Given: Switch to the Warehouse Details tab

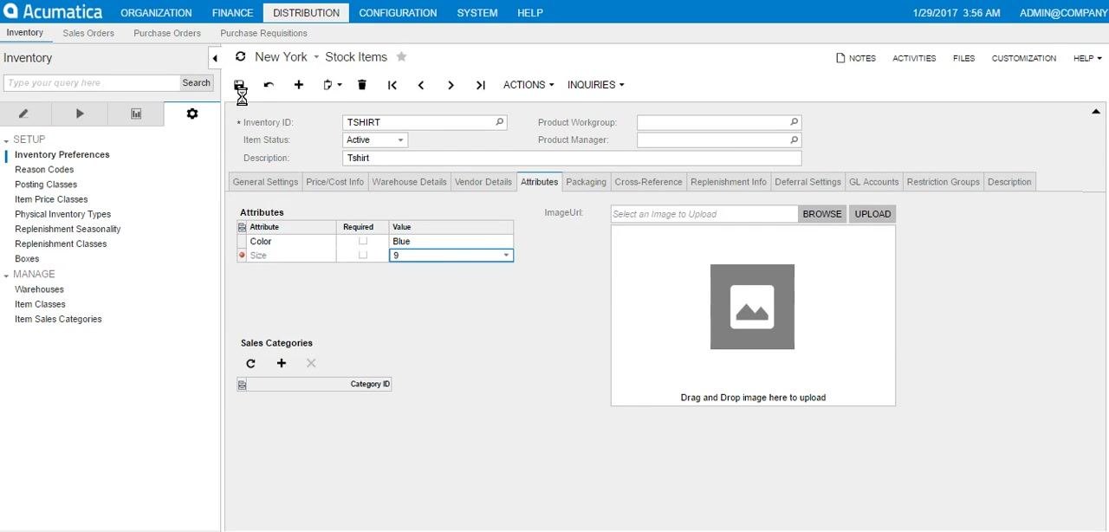Looking at the screenshot, I should [410, 182].
